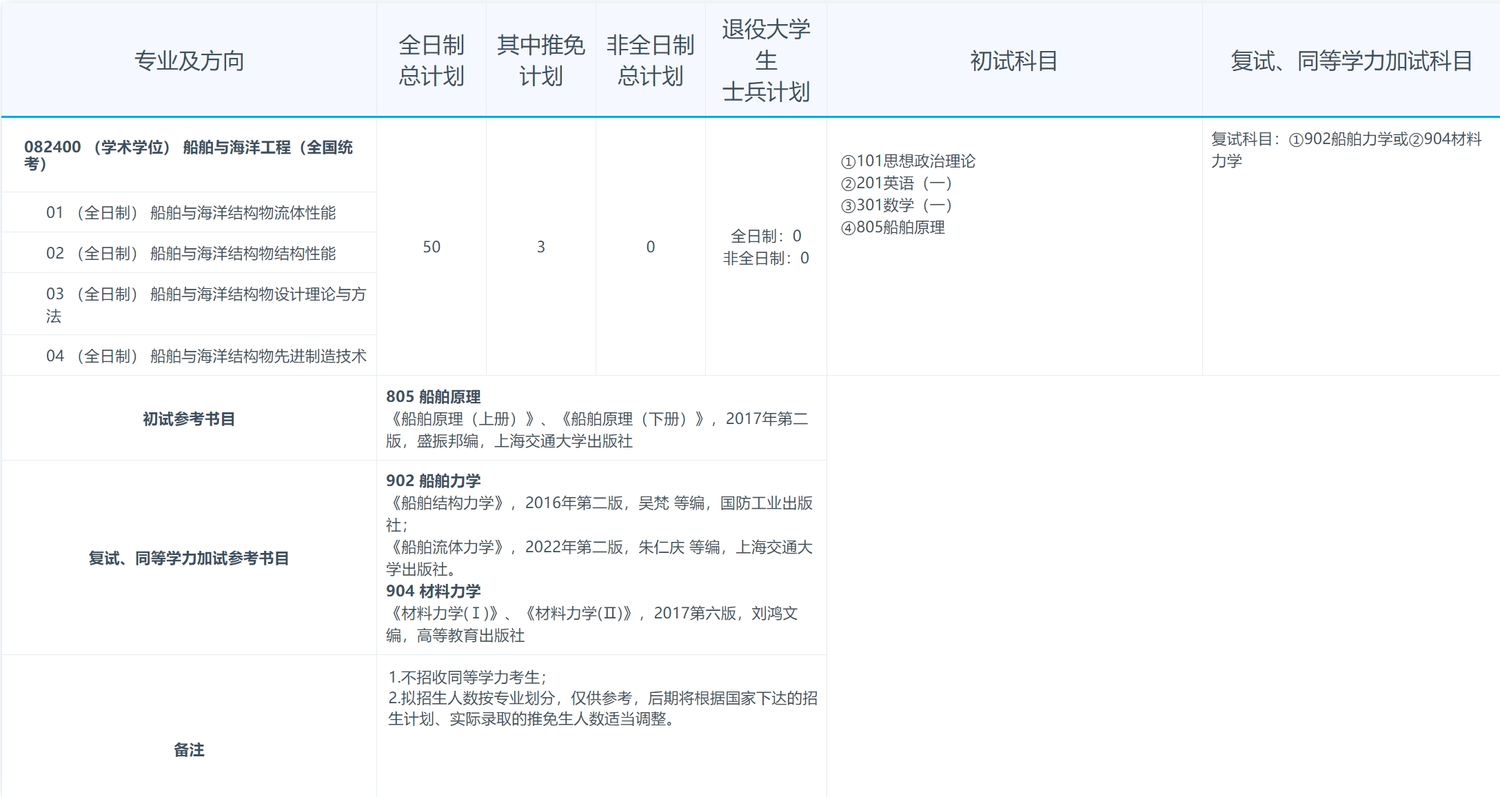Click the 初试参考书目 row label

(189, 418)
